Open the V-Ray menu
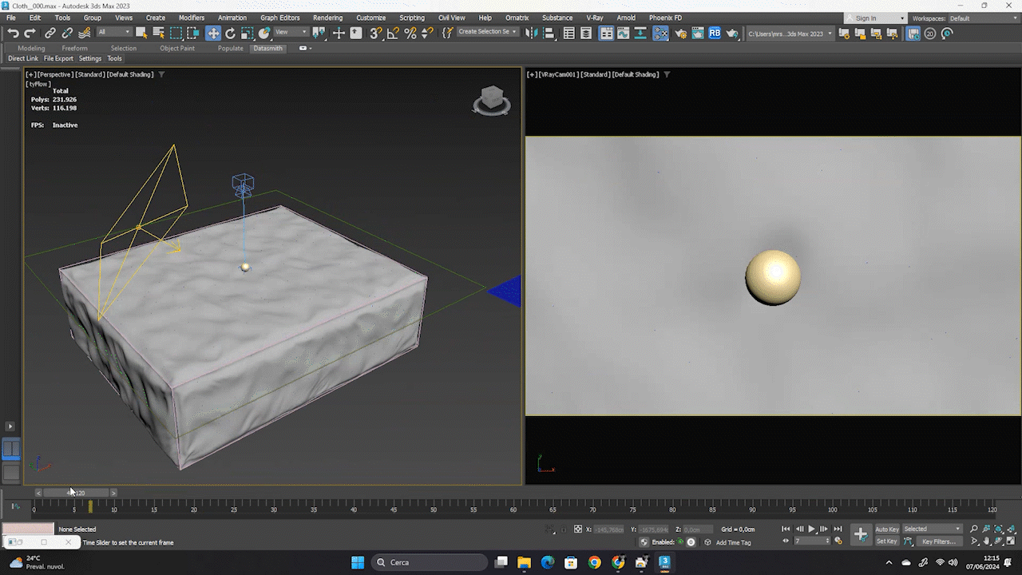The width and height of the screenshot is (1022, 575). point(595,18)
